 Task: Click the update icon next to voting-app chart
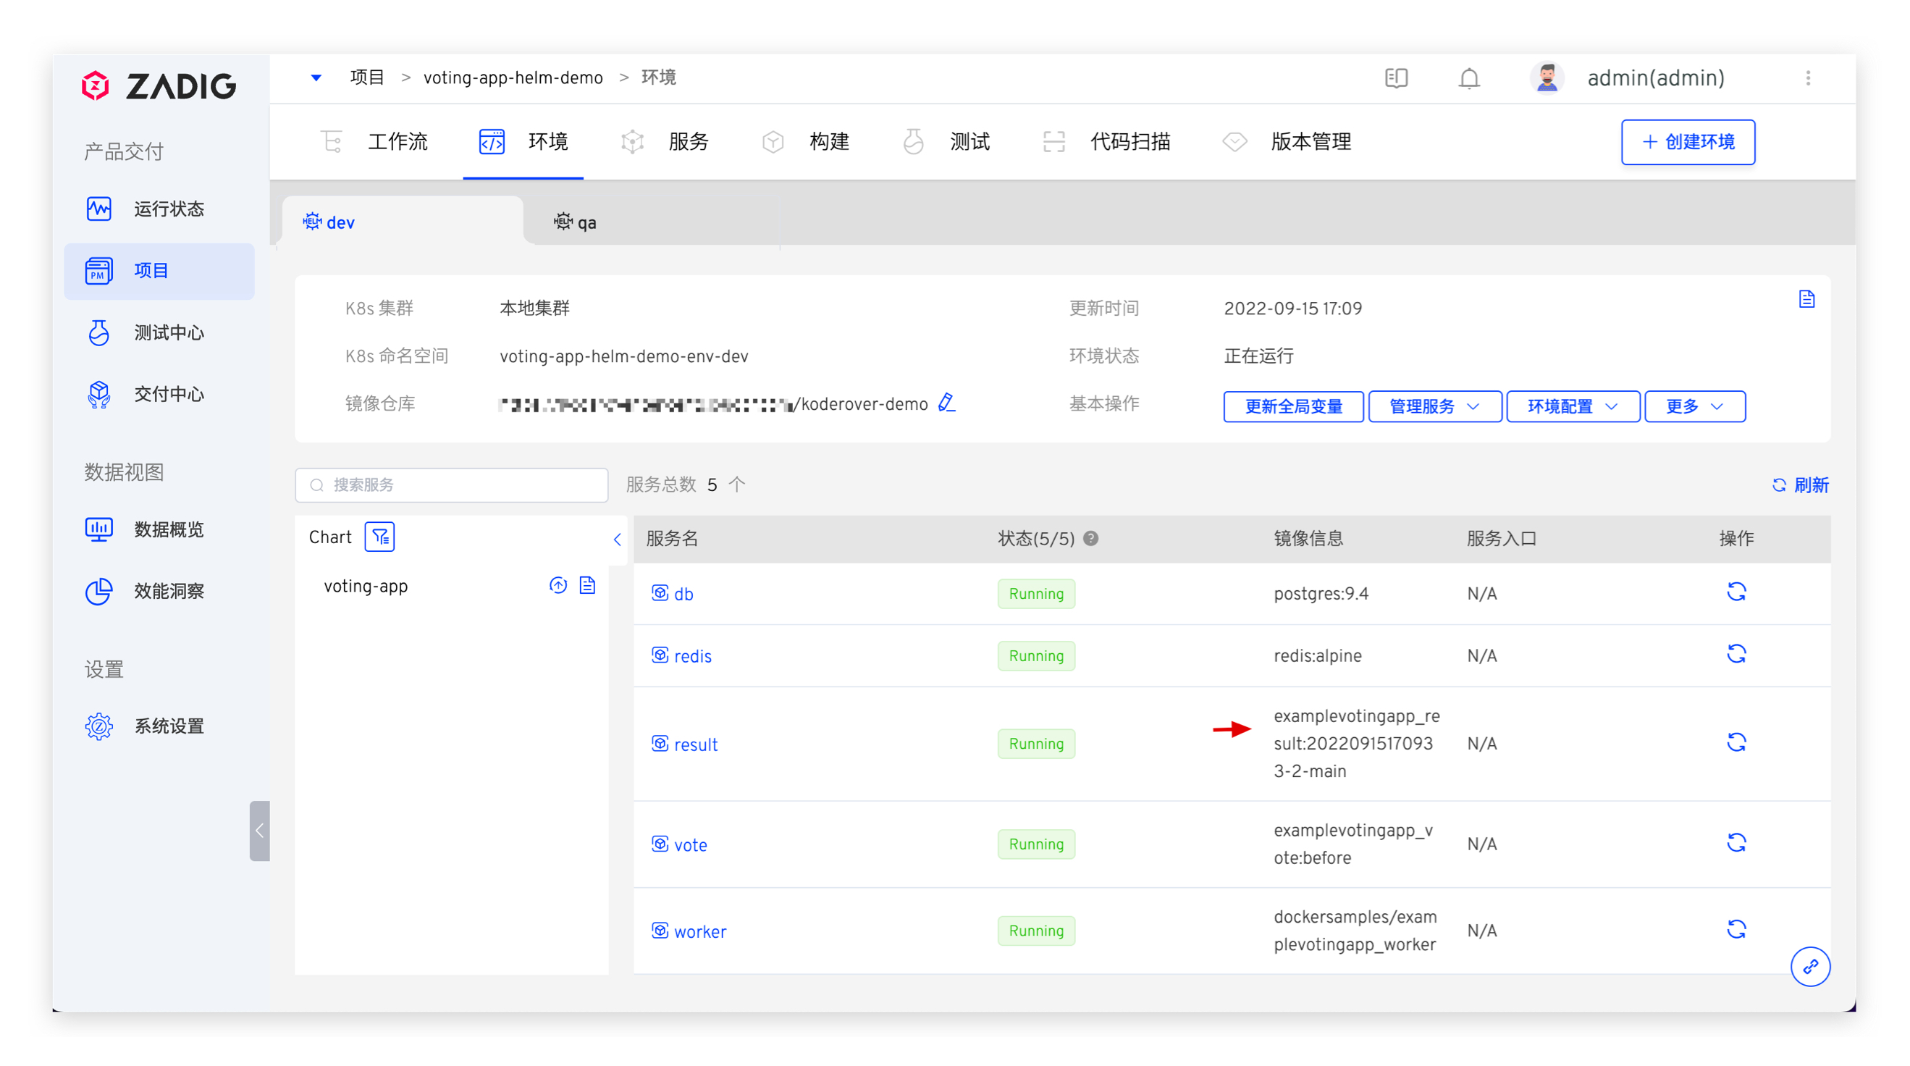pos(558,585)
